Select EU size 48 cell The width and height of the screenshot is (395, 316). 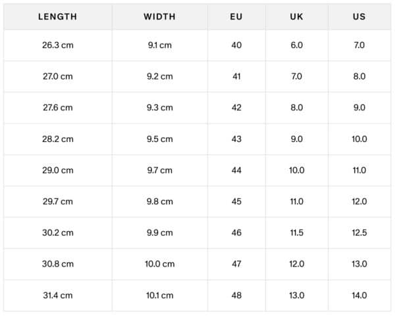tap(236, 296)
